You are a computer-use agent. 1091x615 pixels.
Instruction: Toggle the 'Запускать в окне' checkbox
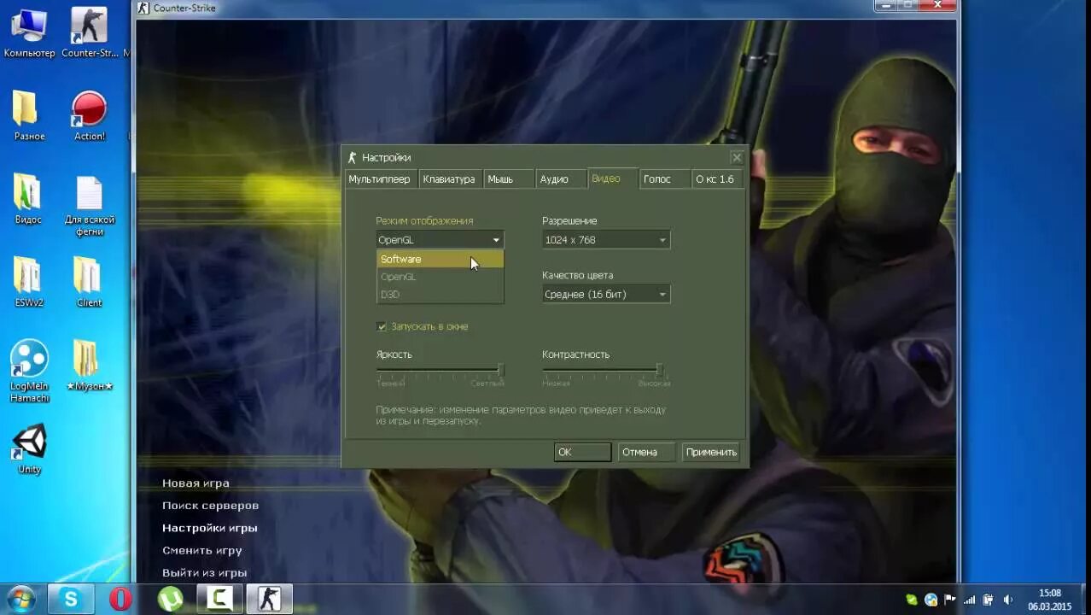(x=382, y=326)
